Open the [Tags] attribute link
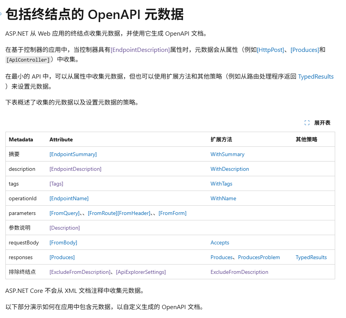 (x=56, y=184)
